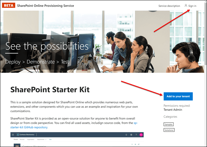
Task: Select the Samples category tag
Action: pos(169,124)
